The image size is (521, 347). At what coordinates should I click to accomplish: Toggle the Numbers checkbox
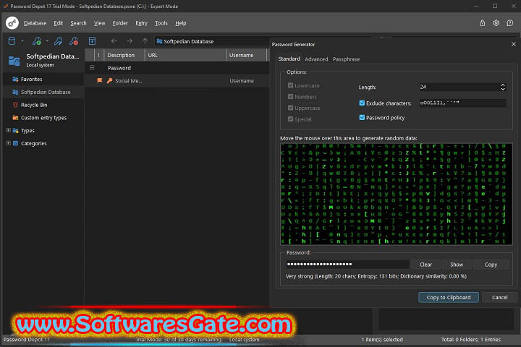(x=290, y=97)
